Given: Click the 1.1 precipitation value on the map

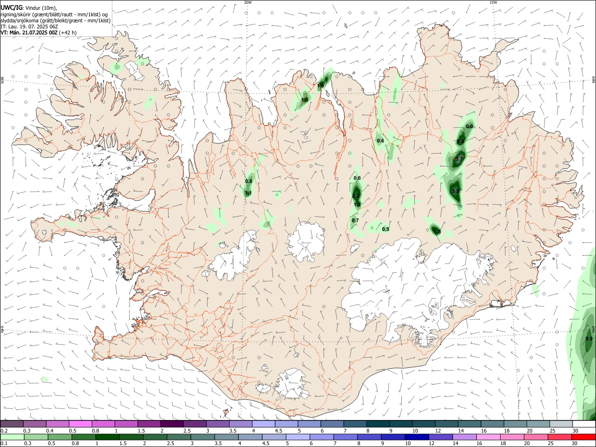Looking at the screenshot, I should tap(248, 193).
